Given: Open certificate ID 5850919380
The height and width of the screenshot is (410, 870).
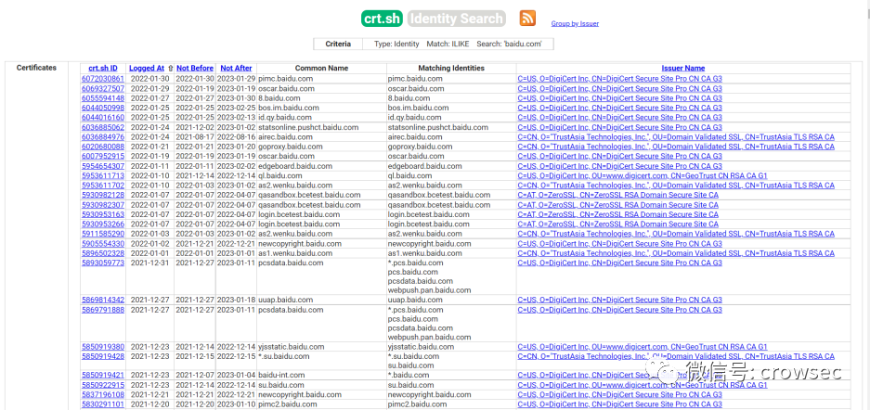Looking at the screenshot, I should (103, 347).
